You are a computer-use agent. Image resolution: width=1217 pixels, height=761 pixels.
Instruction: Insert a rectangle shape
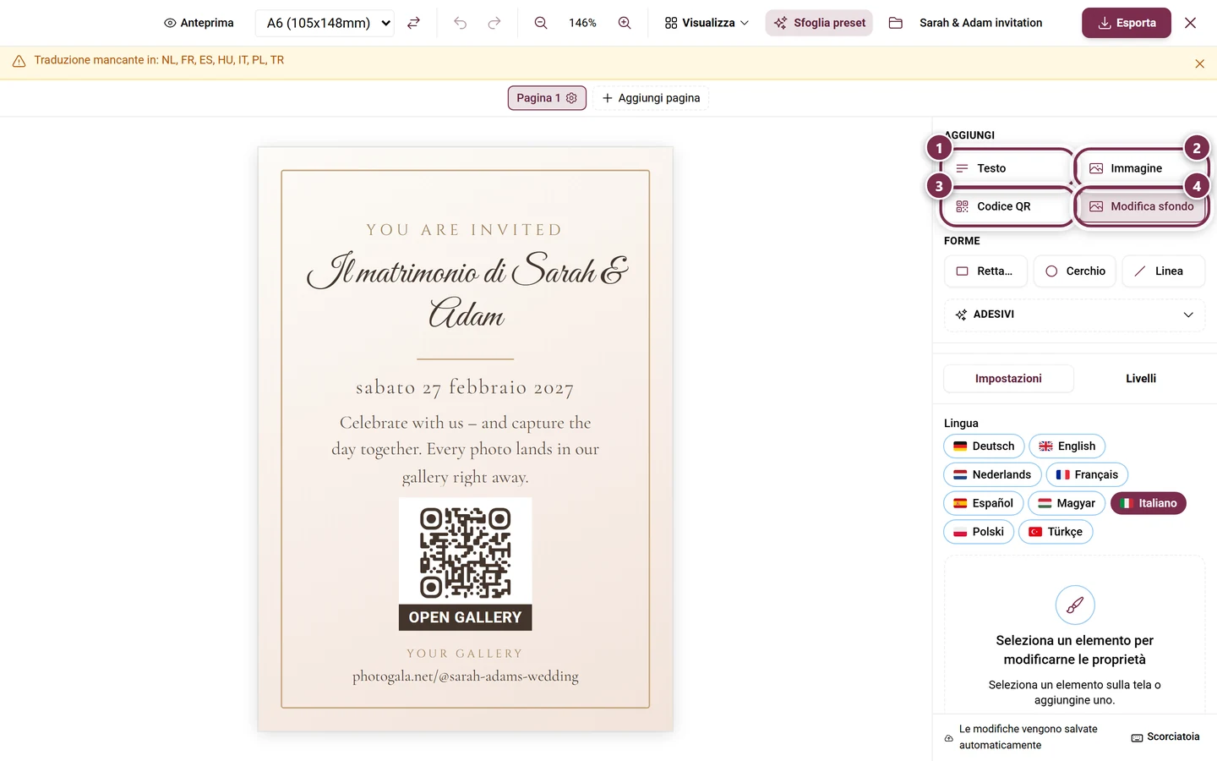click(985, 271)
